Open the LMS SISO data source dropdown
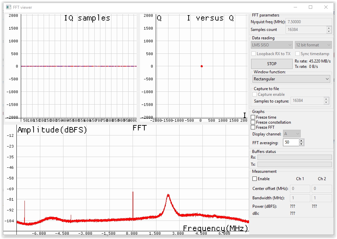Screen dimensions: 337x239 pos(272,45)
